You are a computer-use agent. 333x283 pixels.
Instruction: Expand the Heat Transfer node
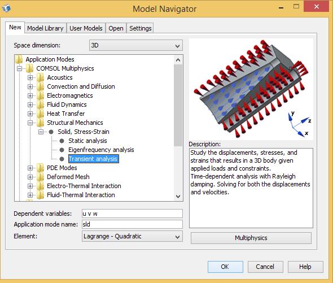click(30, 114)
